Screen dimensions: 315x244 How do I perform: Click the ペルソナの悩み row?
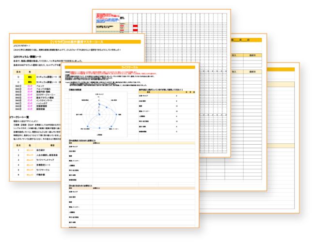[x=43, y=89]
